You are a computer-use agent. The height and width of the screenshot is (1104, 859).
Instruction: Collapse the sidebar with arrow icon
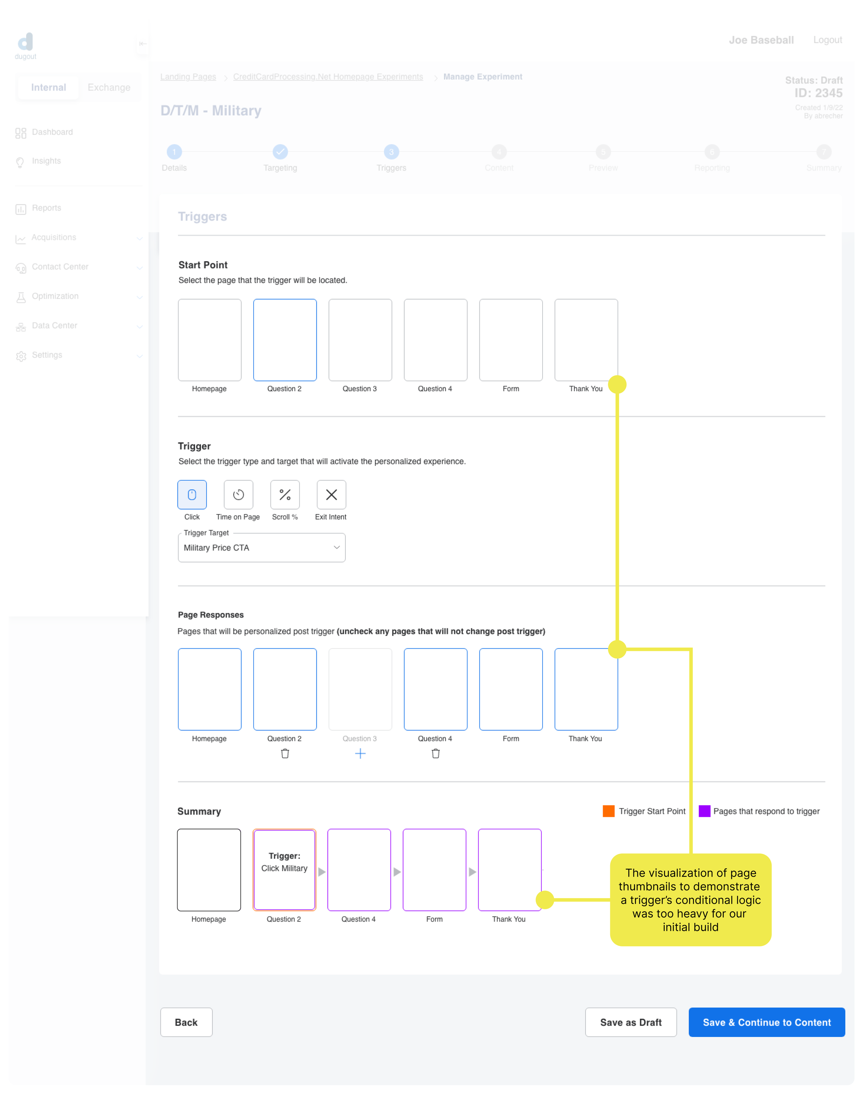pos(143,44)
